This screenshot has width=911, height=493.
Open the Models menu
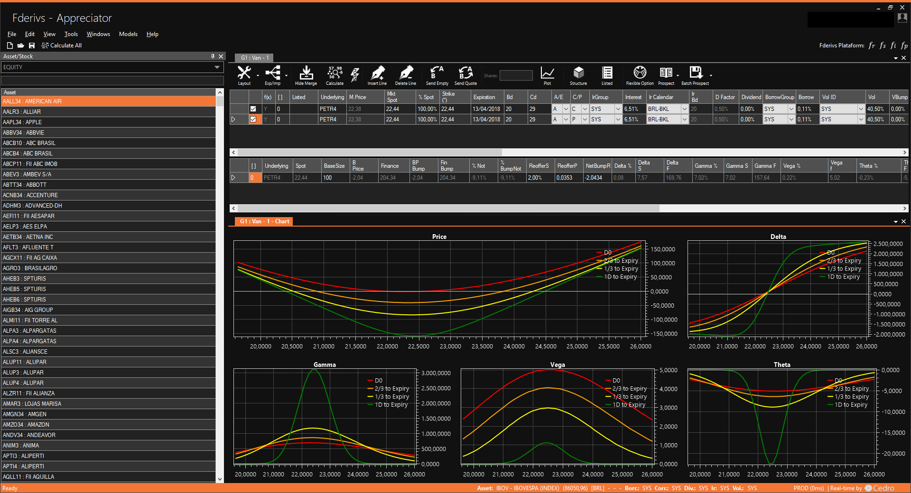point(128,34)
